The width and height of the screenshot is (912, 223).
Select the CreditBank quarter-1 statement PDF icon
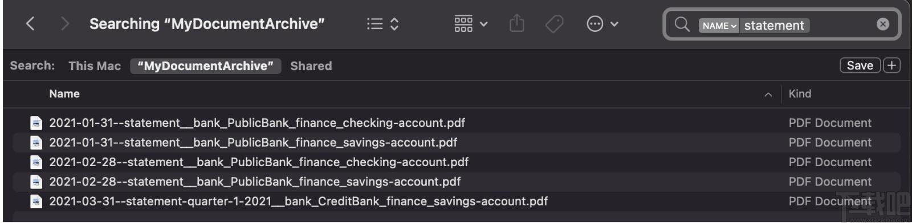[36, 201]
